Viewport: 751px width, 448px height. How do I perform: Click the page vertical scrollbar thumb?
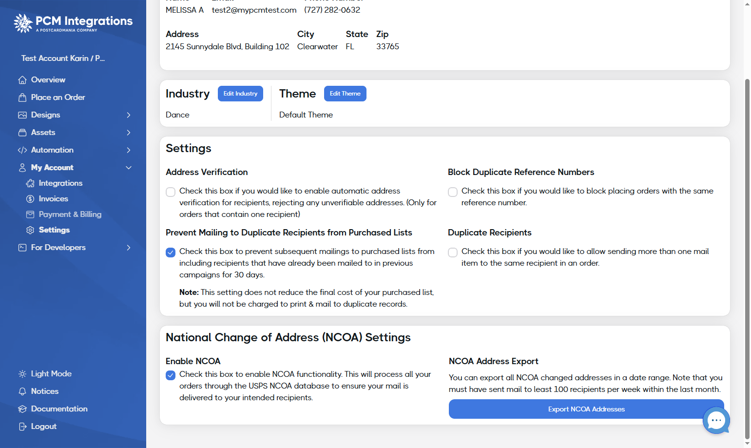pos(748,258)
